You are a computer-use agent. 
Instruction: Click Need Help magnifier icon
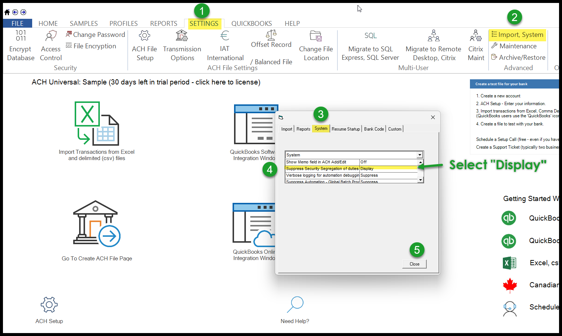[x=295, y=305]
